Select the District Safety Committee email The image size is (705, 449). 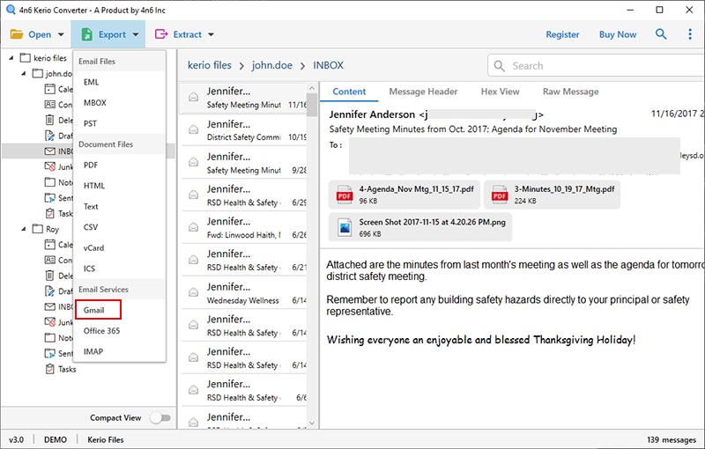[x=244, y=130]
